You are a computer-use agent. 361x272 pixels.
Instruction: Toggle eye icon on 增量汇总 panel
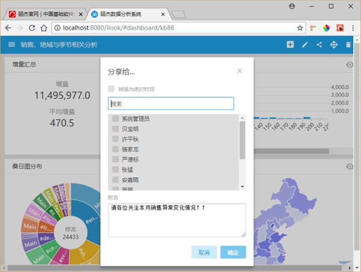click(x=350, y=64)
